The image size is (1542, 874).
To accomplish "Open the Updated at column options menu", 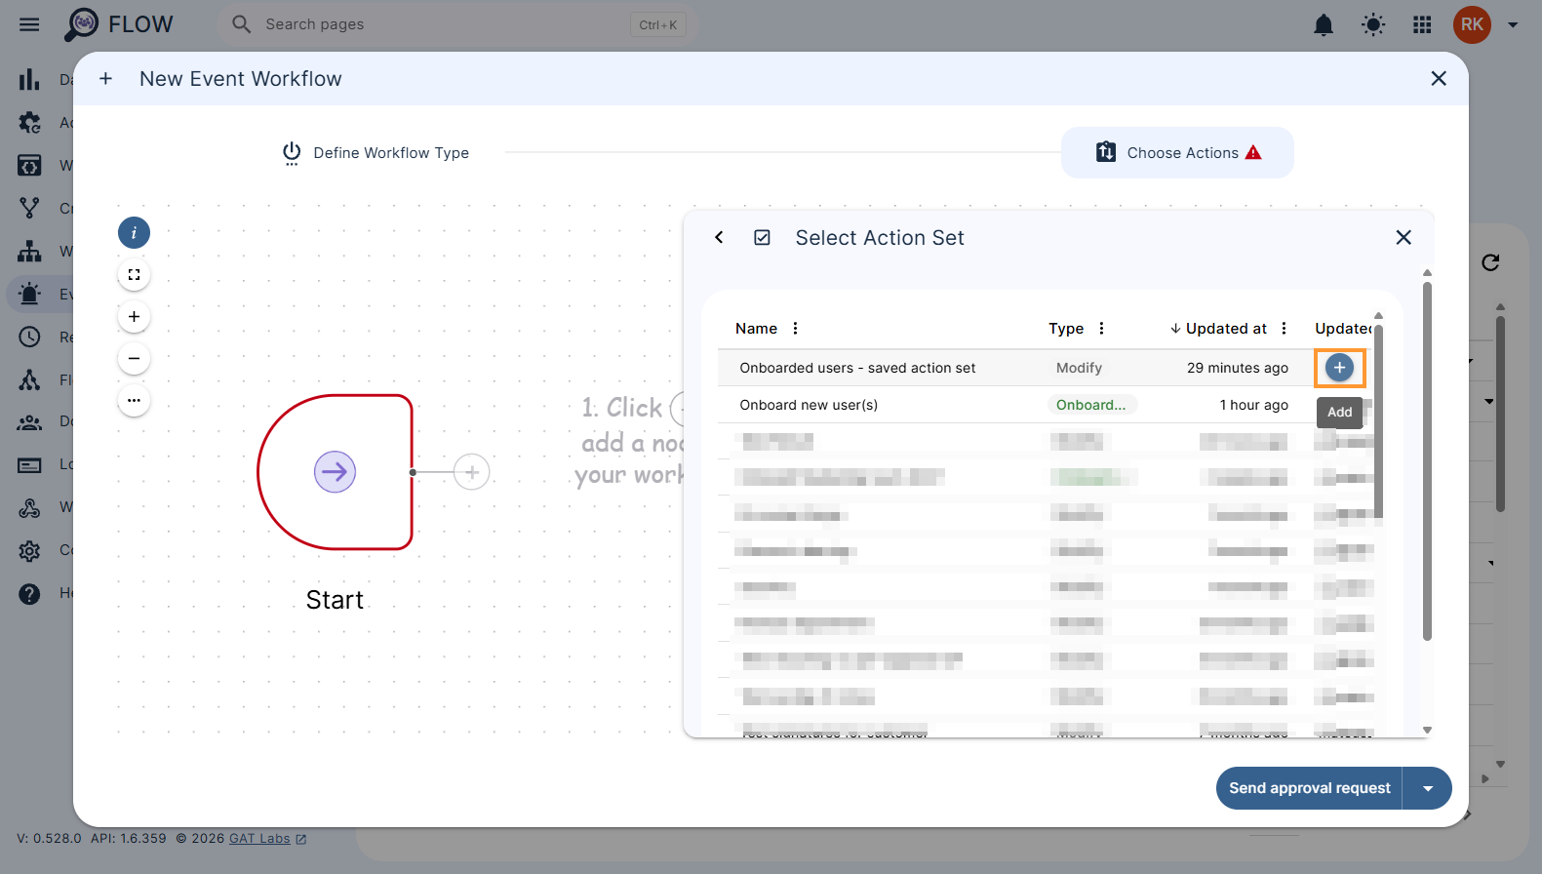I will tap(1284, 329).
